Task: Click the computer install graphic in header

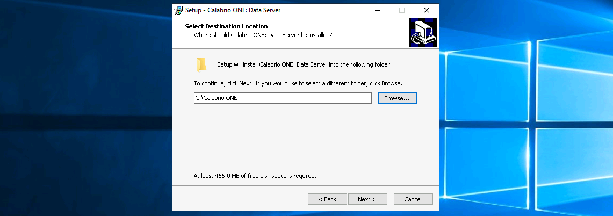Action: tap(423, 32)
